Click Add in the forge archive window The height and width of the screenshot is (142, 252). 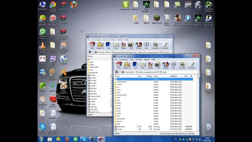pyautogui.click(x=92, y=45)
